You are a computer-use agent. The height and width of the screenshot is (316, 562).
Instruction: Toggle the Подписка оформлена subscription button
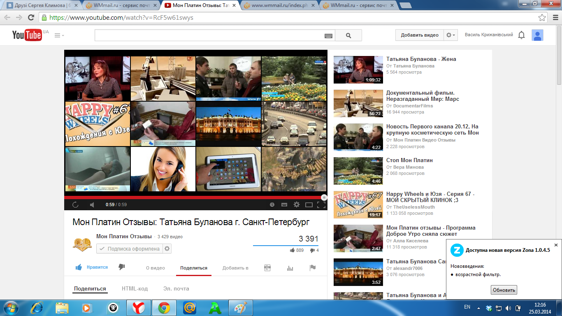pyautogui.click(x=129, y=249)
